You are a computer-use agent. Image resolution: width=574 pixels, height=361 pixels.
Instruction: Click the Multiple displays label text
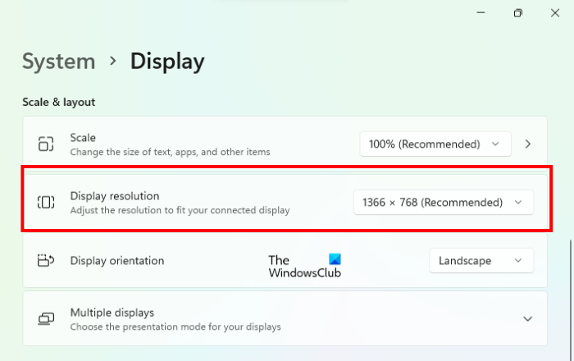(112, 313)
